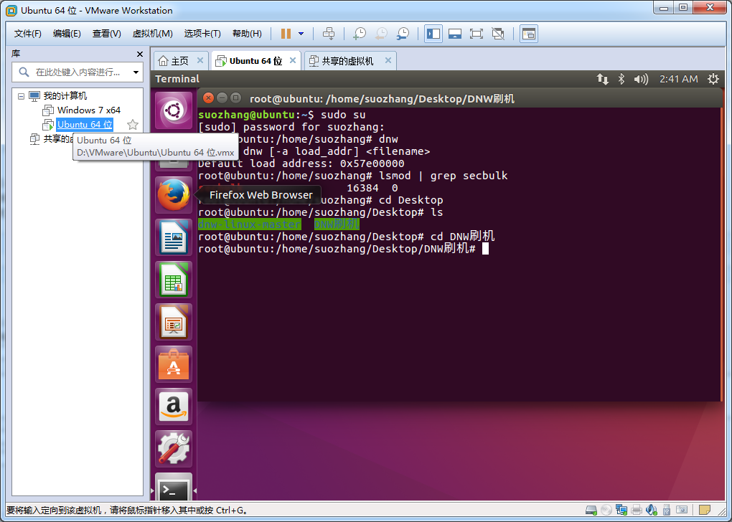Click the camera device status icon
Screen dimensions: 732x522
coord(682,510)
